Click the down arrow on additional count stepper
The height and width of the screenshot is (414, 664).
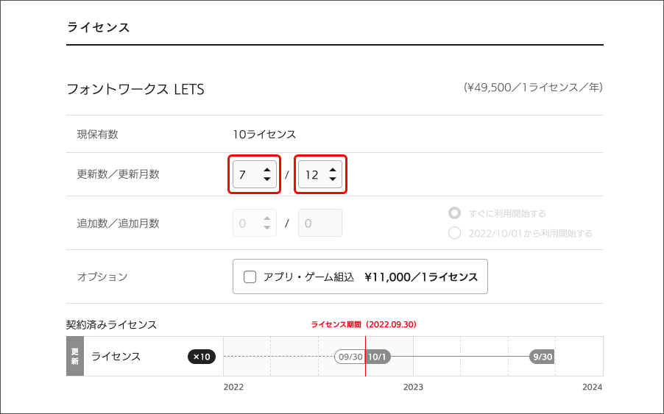[266, 228]
